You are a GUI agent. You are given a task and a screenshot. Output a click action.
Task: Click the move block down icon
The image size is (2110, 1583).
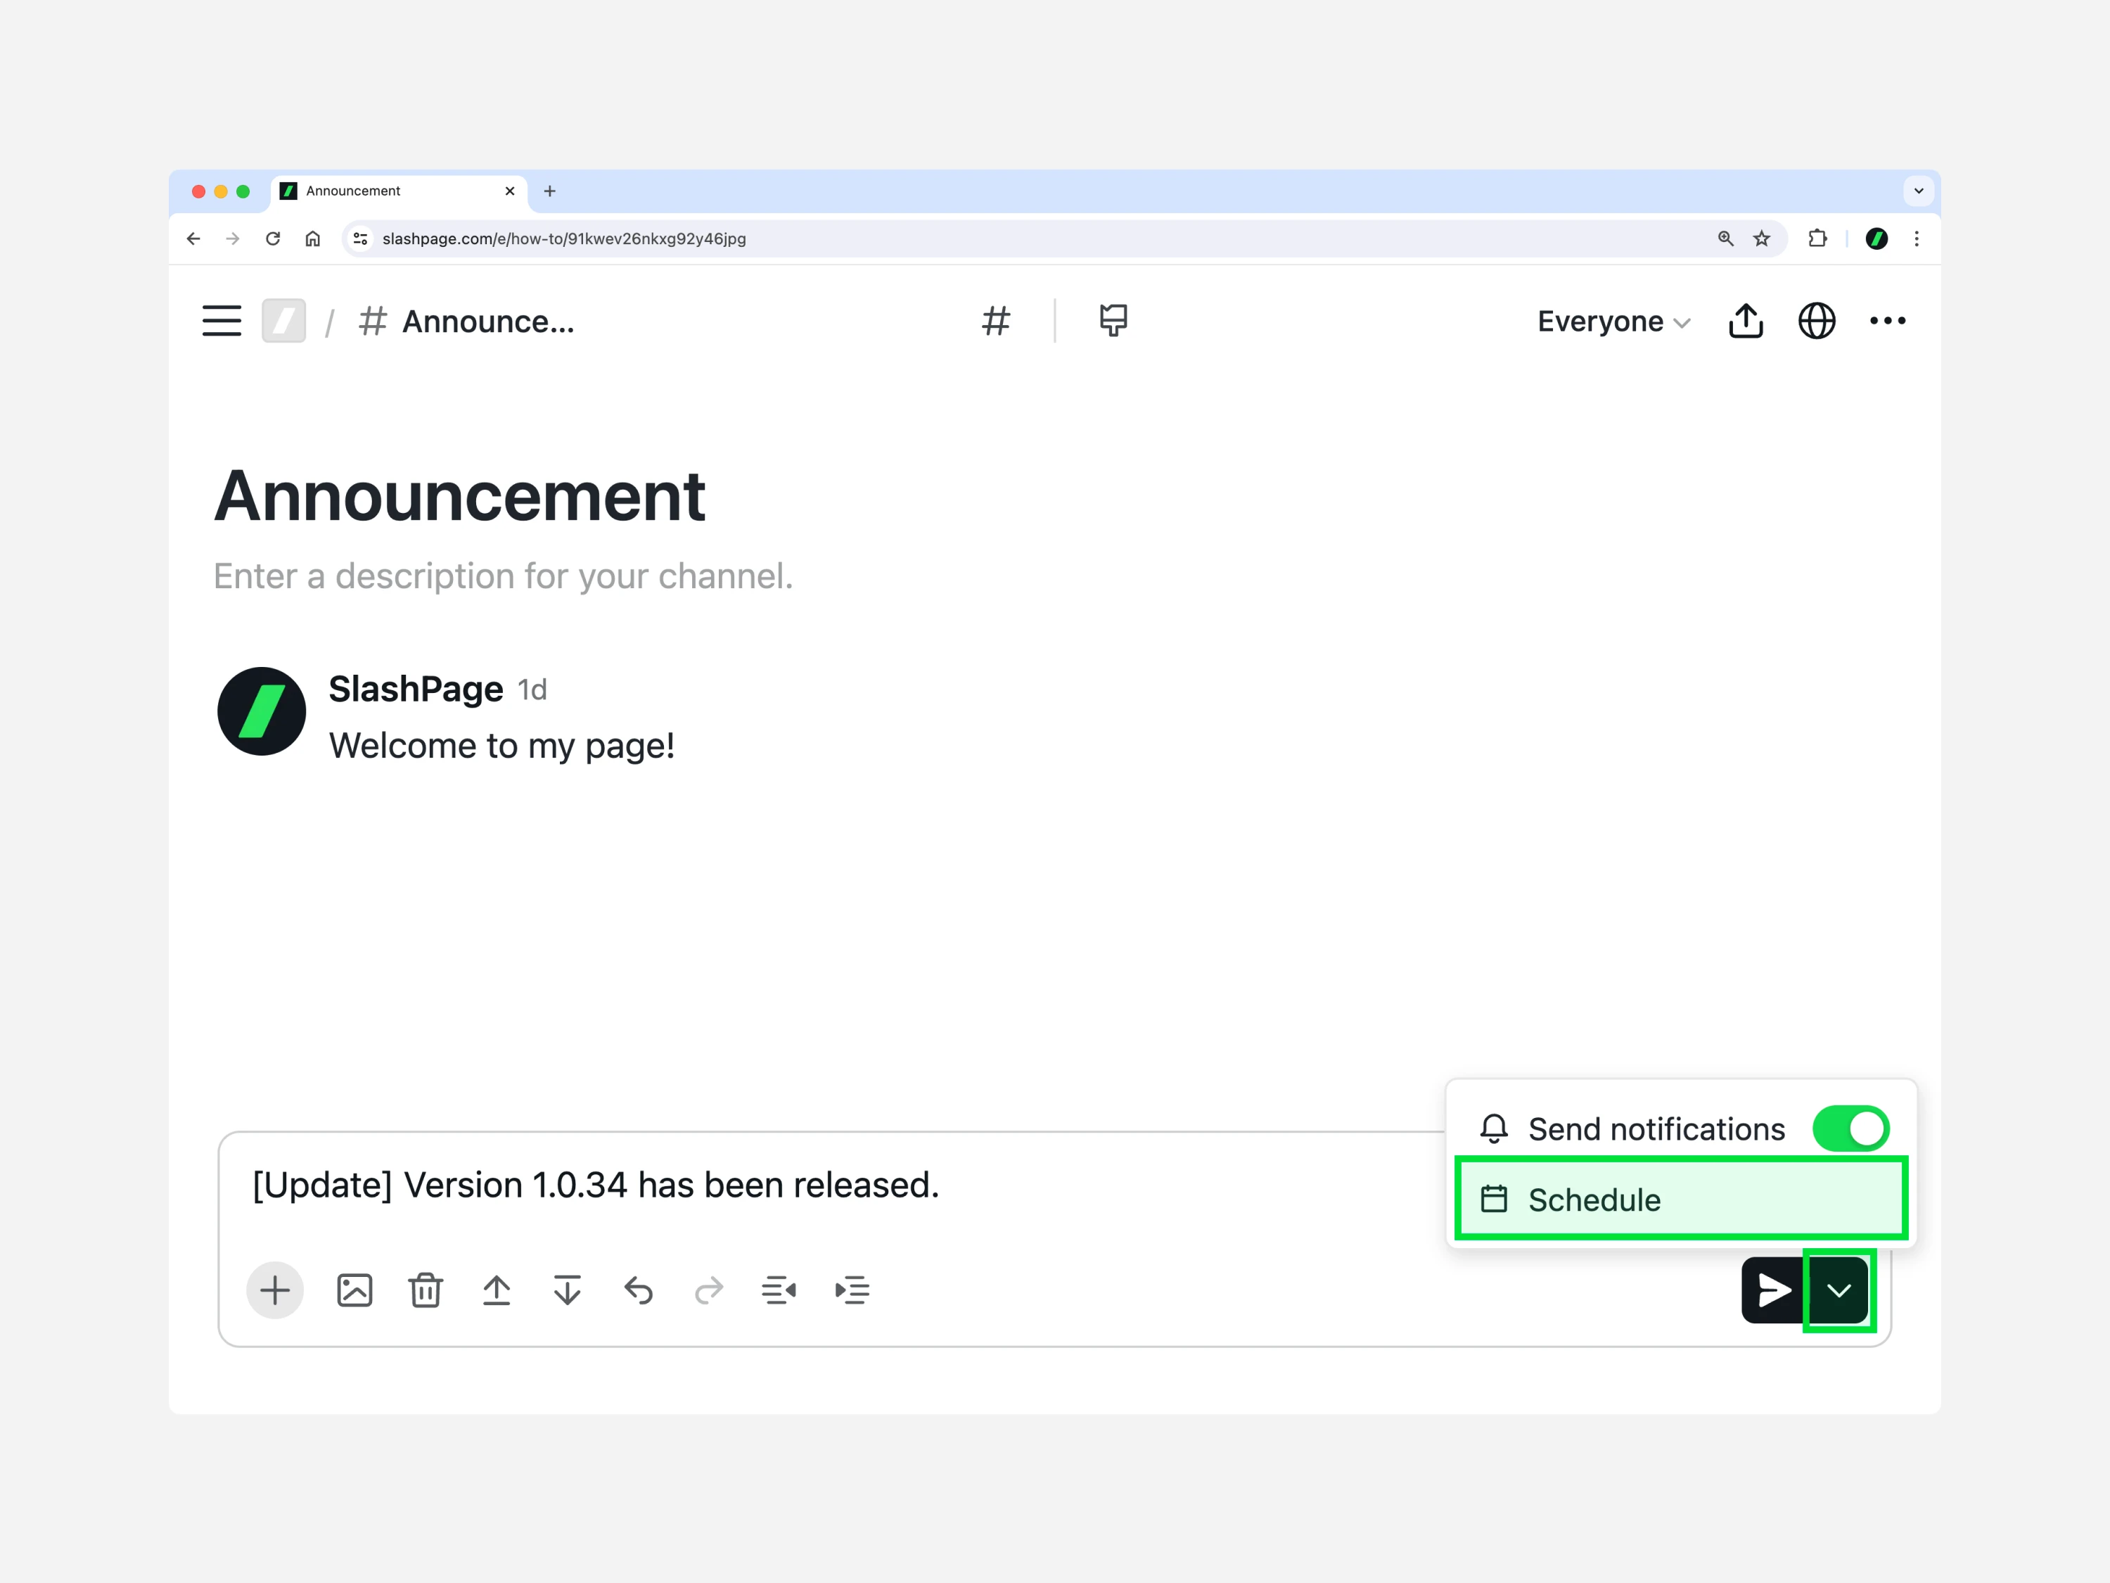coord(567,1290)
